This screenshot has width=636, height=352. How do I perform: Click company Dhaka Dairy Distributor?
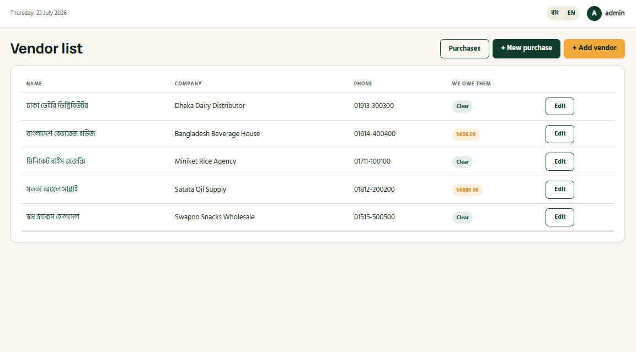210,106
